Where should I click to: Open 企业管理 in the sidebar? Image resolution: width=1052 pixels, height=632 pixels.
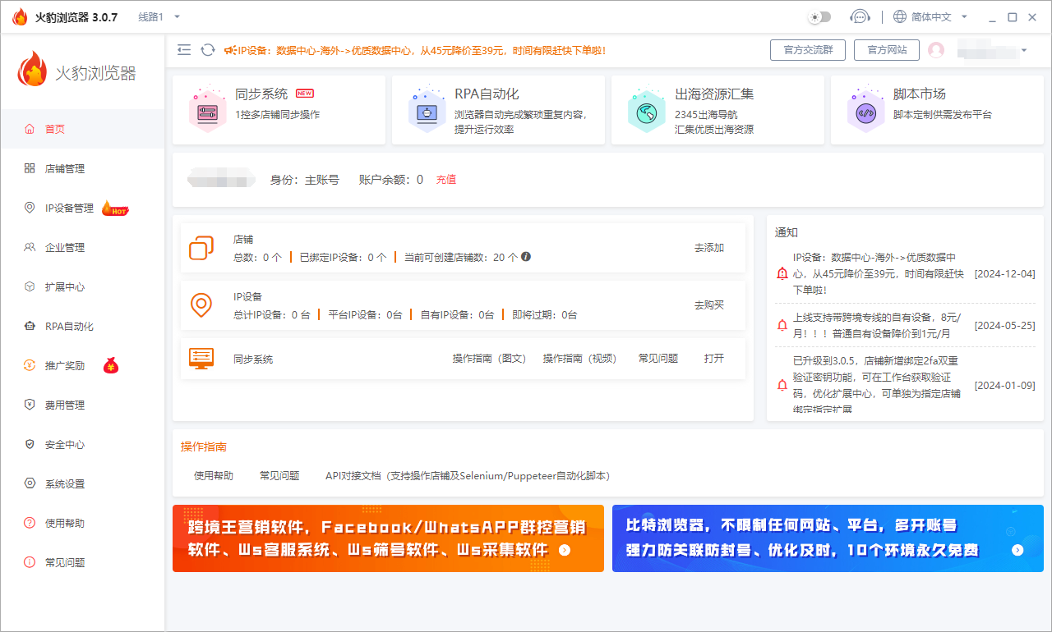(x=82, y=247)
